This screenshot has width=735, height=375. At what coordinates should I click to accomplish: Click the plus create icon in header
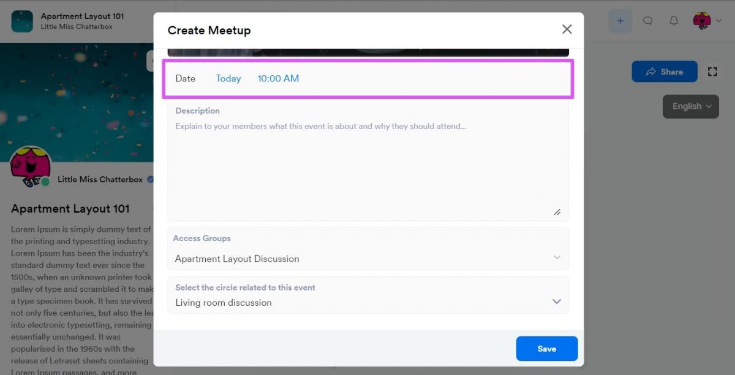point(620,21)
